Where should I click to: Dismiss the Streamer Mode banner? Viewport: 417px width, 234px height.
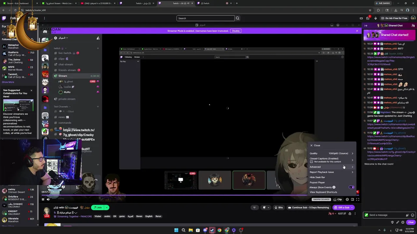(357, 31)
